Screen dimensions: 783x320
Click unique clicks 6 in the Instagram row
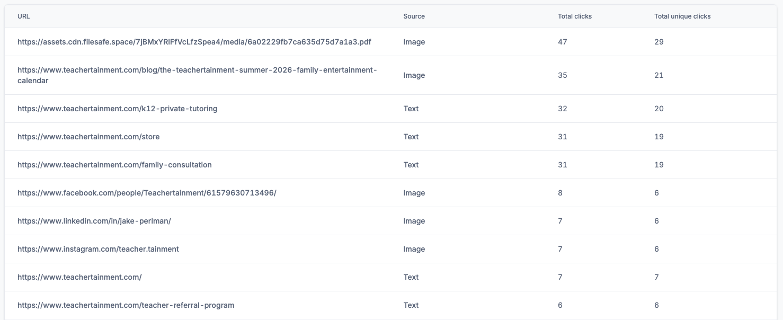657,249
